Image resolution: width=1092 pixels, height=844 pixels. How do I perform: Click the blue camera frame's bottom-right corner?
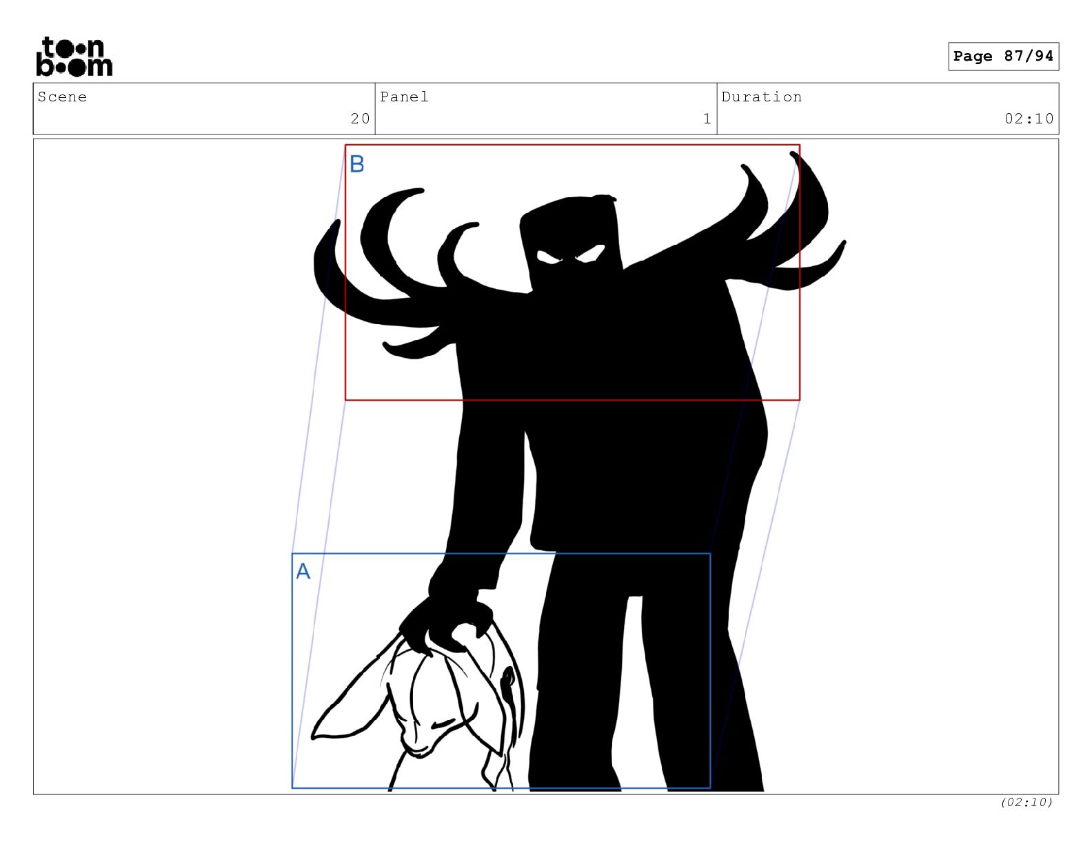click(710, 787)
